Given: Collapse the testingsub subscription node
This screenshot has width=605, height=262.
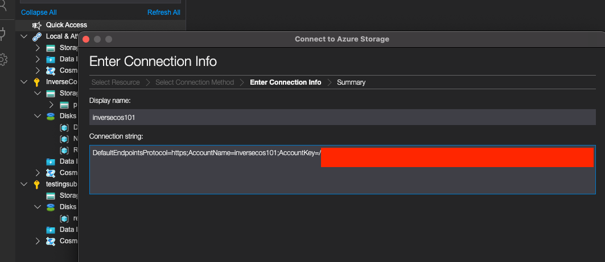Looking at the screenshot, I should pos(24,184).
